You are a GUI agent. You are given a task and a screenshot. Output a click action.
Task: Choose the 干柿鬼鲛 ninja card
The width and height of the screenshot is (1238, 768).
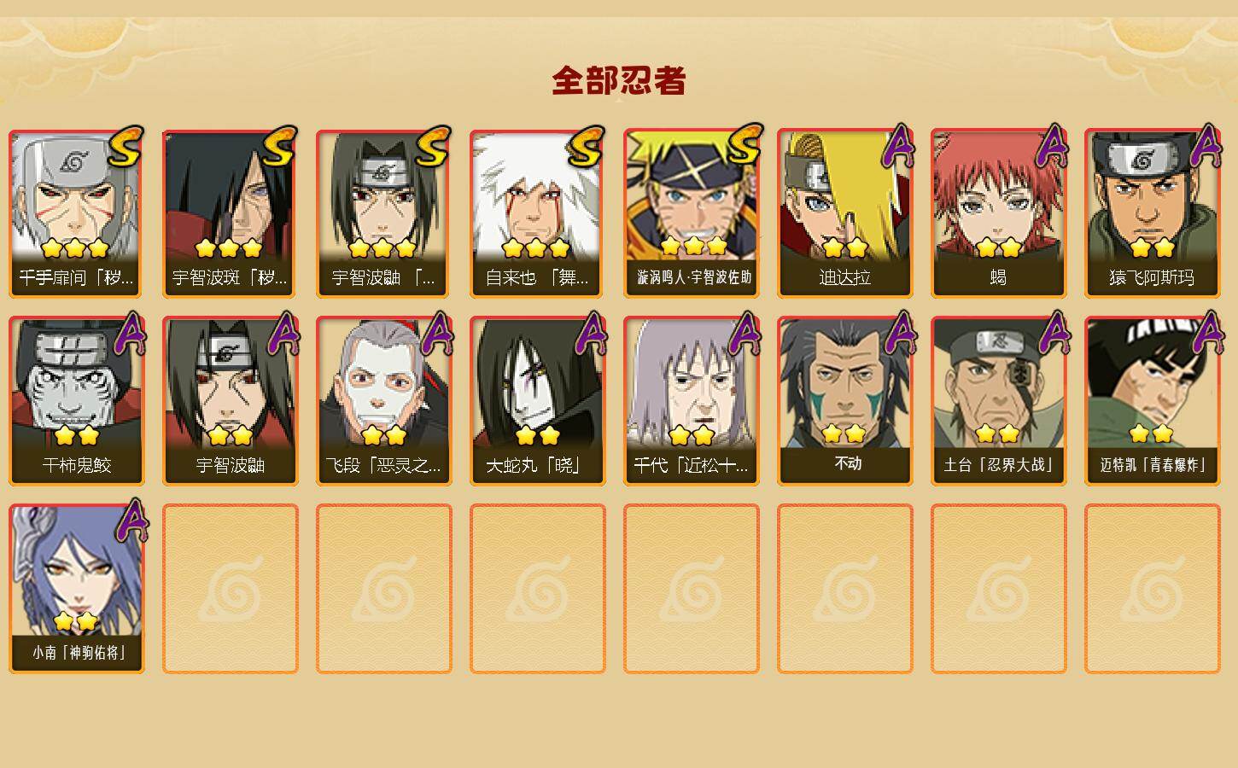(76, 401)
